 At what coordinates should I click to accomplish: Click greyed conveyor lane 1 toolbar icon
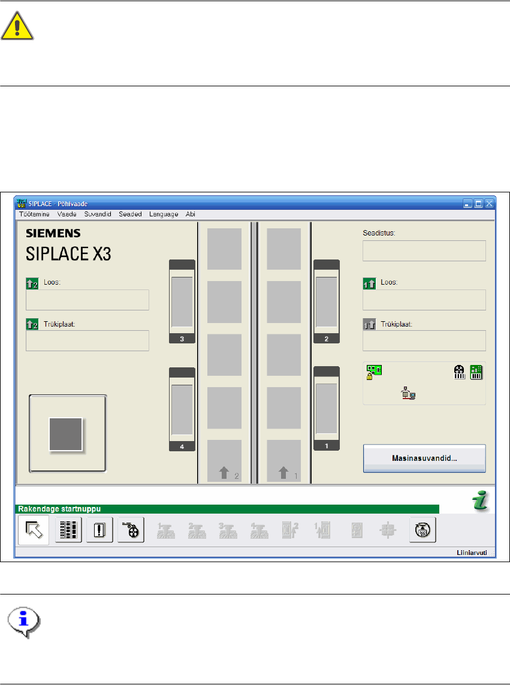point(322,530)
